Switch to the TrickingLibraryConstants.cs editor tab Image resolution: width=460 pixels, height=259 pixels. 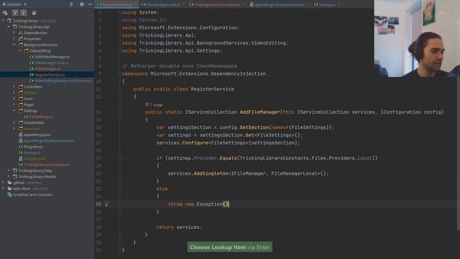tap(217, 4)
